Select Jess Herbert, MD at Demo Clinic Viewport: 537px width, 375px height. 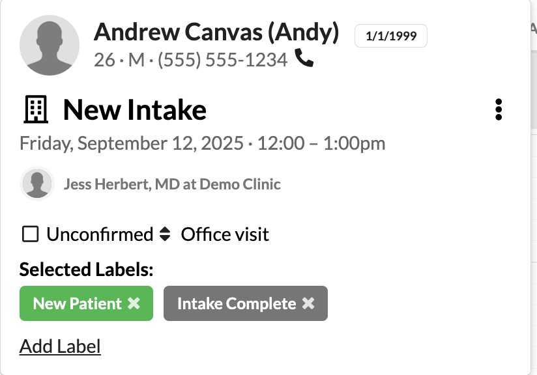pos(172,184)
